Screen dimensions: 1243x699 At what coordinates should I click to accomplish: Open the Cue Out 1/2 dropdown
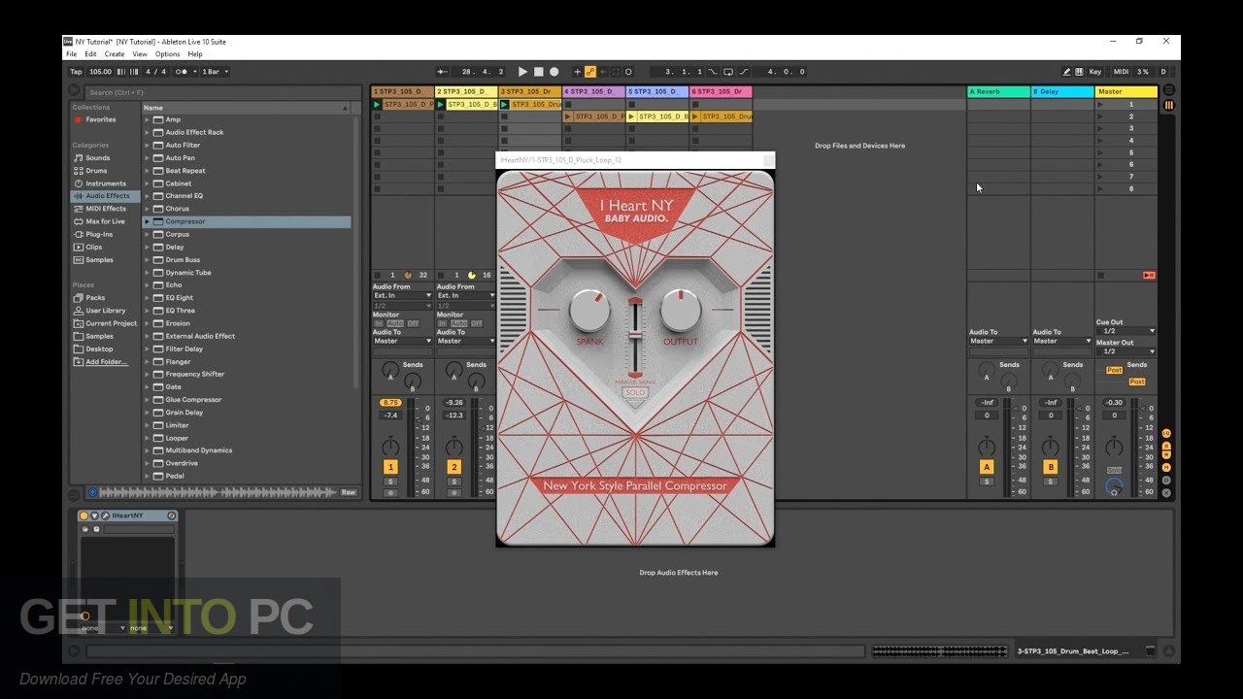click(x=1125, y=331)
